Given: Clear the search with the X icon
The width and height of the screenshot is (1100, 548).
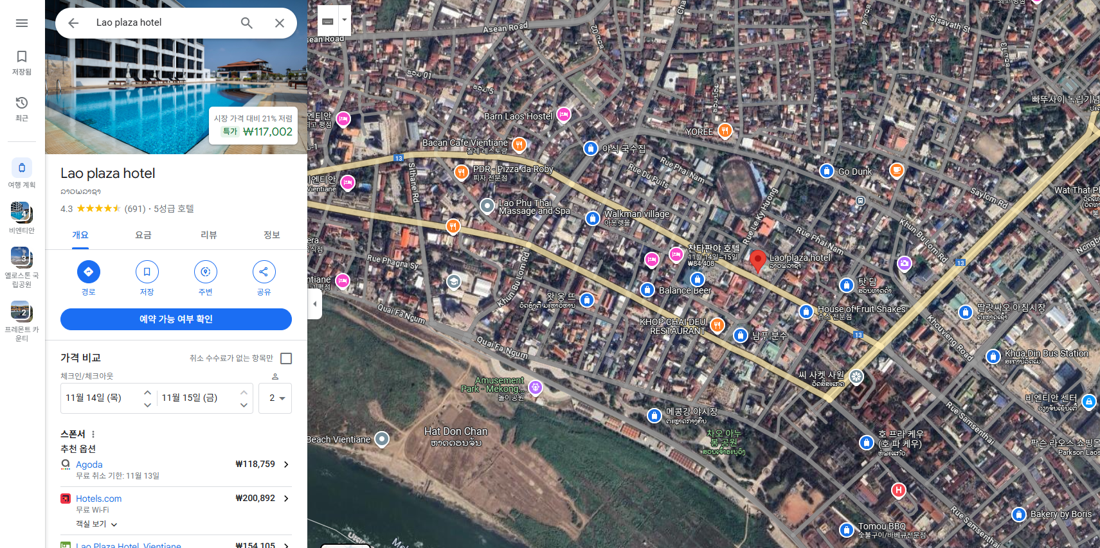Looking at the screenshot, I should [280, 23].
